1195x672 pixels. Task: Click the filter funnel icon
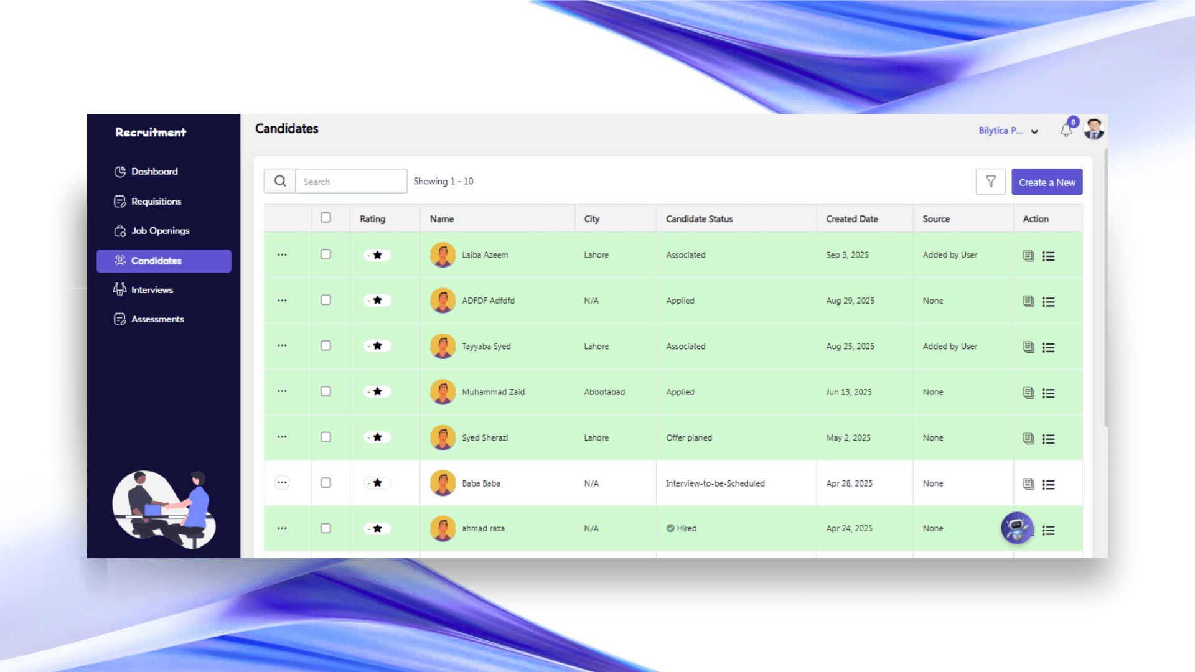[990, 182]
